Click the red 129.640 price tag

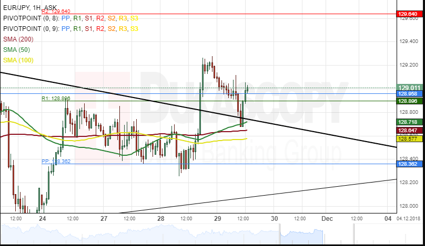coord(409,14)
